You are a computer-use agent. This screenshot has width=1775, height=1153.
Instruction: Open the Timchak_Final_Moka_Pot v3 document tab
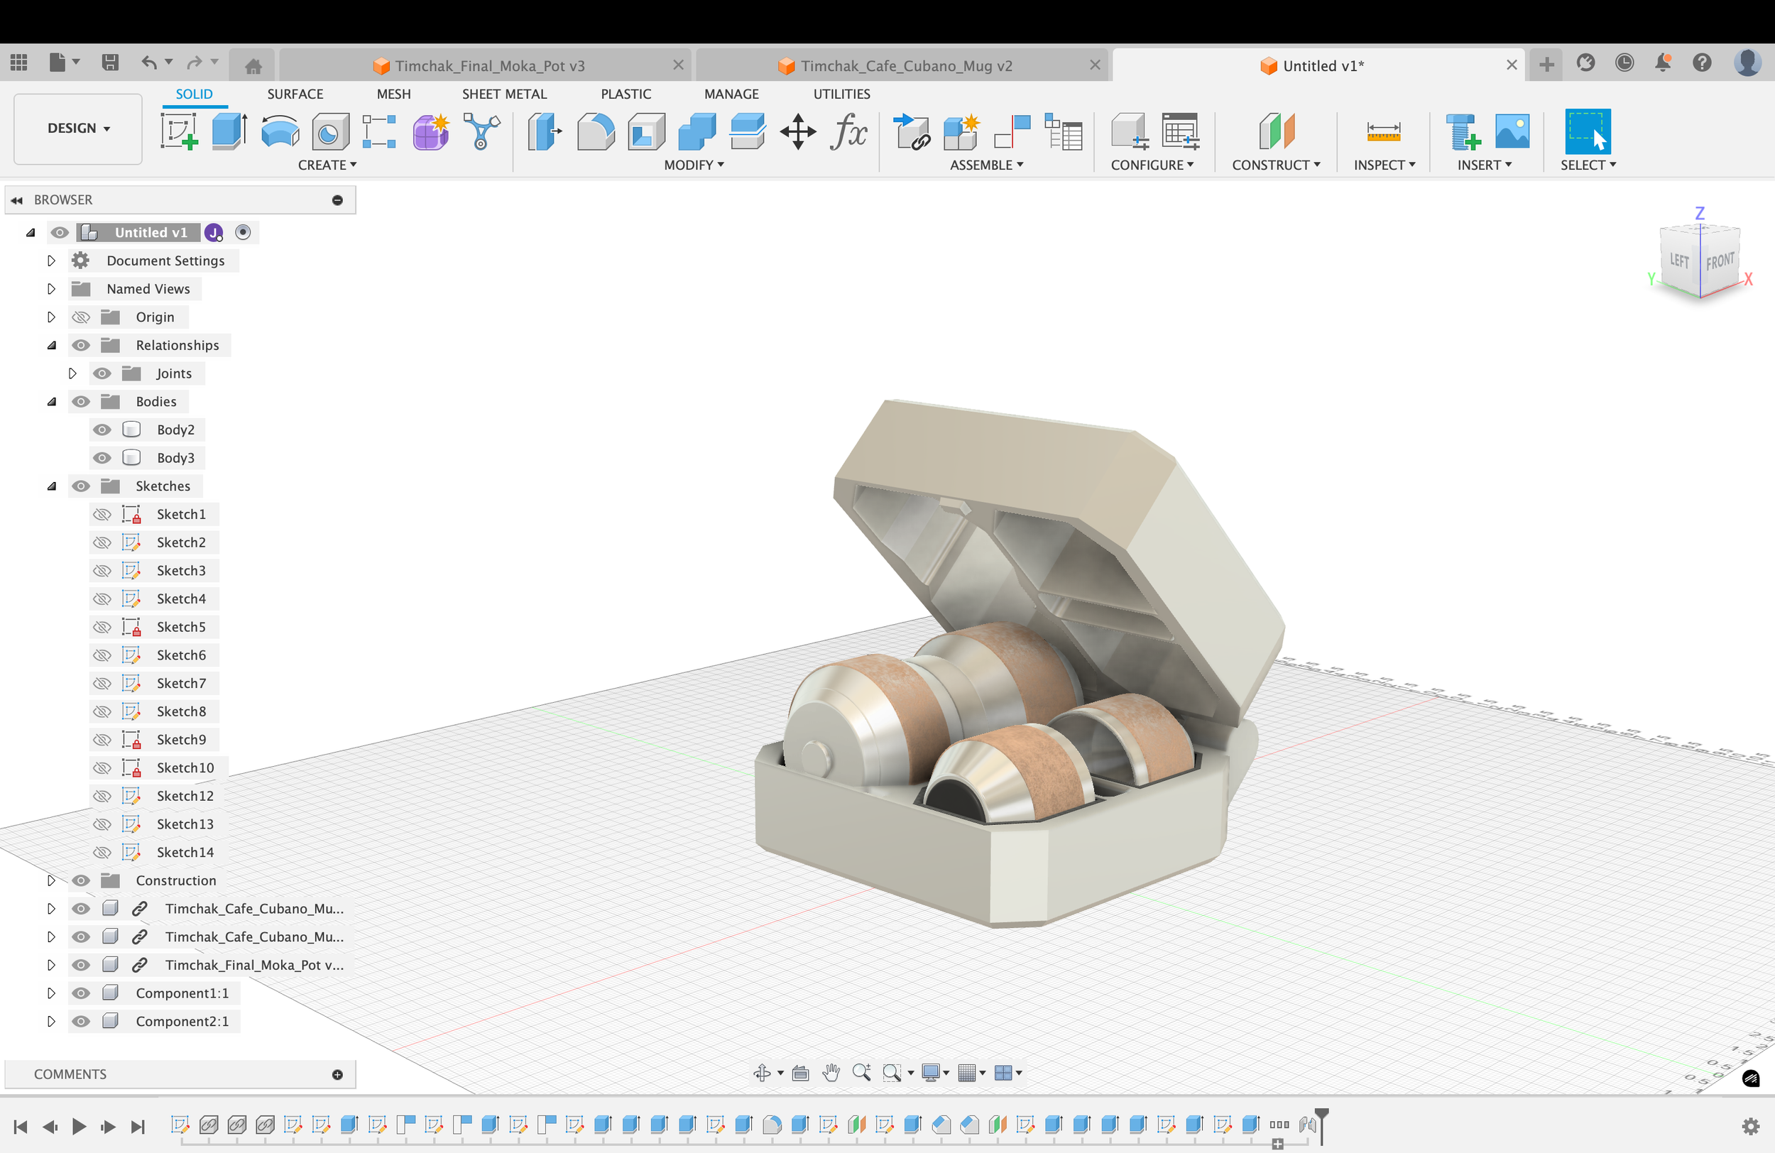click(x=489, y=65)
